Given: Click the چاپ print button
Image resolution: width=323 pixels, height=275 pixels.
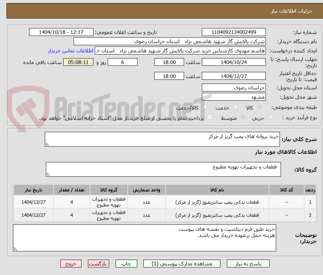Looking at the screenshot, I should click(x=126, y=264).
